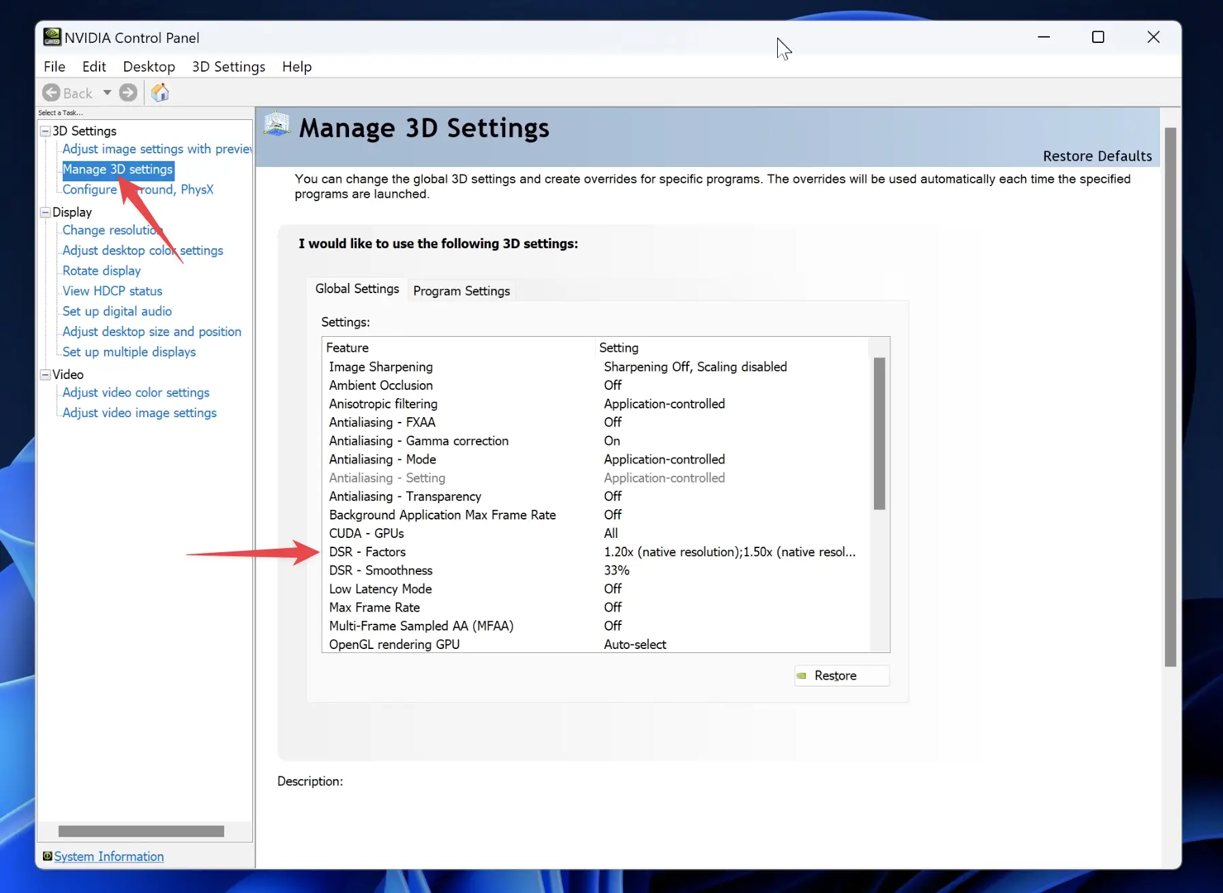Open the Edit menu
This screenshot has height=893, width=1223.
[x=94, y=66]
